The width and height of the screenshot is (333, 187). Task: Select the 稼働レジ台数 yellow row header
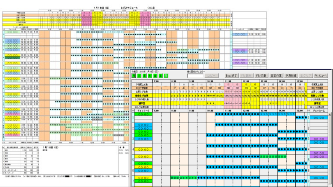click(x=142, y=96)
